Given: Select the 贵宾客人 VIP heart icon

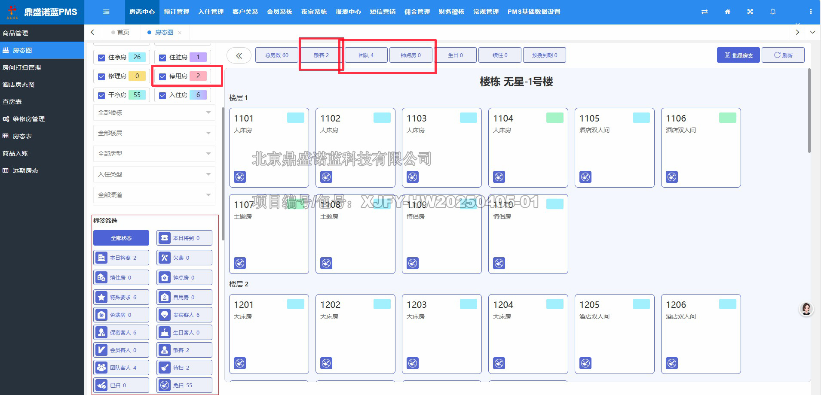Looking at the screenshot, I should pyautogui.click(x=164, y=315).
